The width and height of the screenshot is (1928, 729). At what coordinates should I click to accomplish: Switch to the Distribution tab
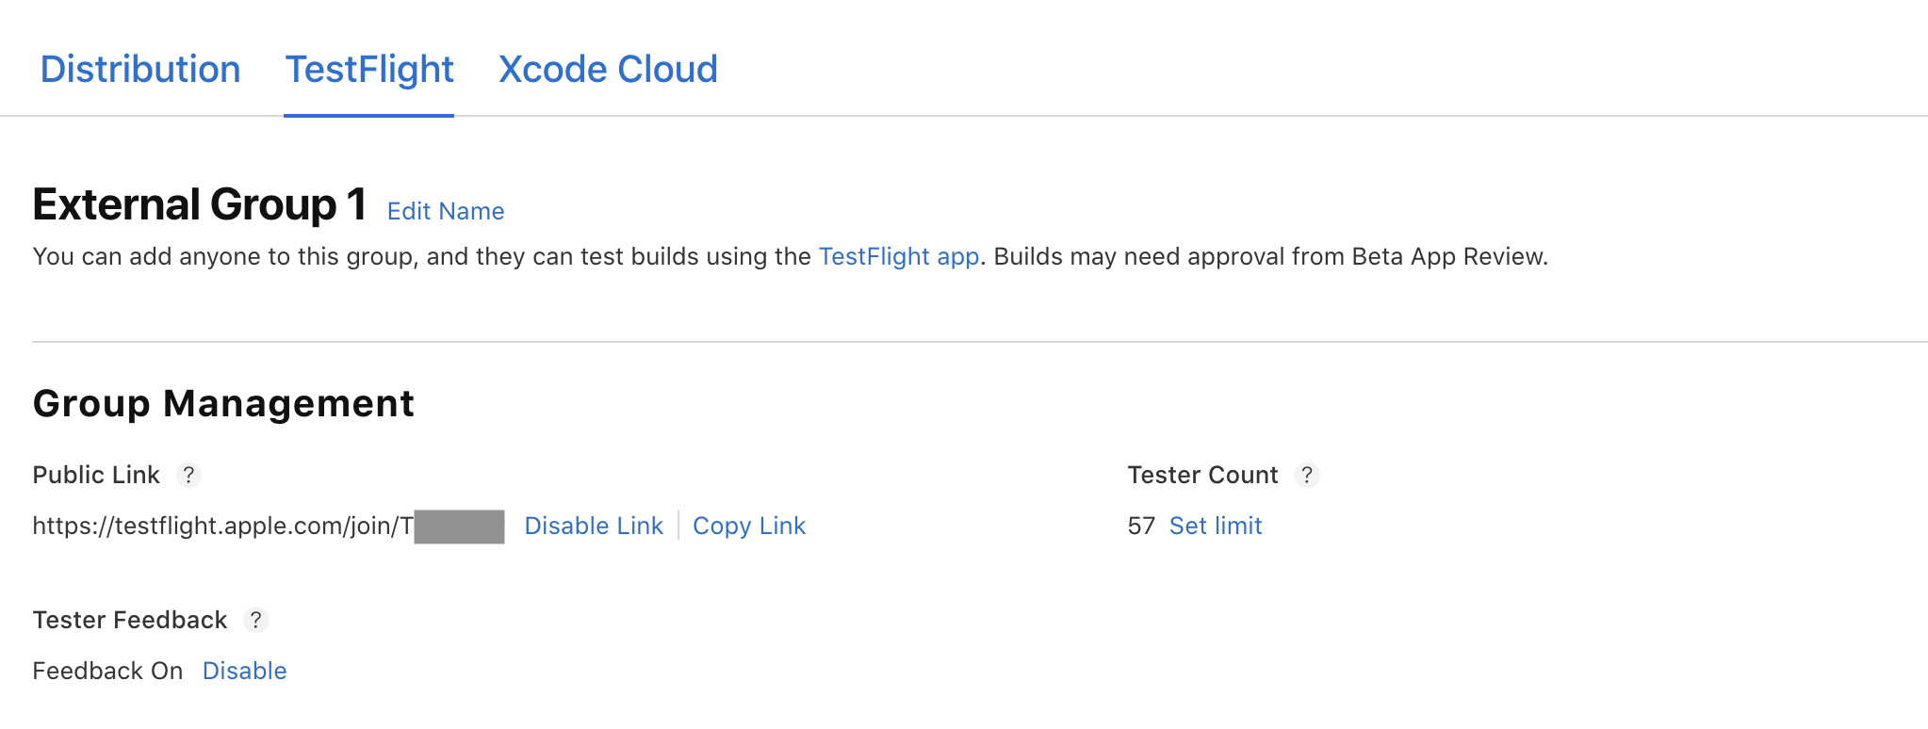[139, 69]
